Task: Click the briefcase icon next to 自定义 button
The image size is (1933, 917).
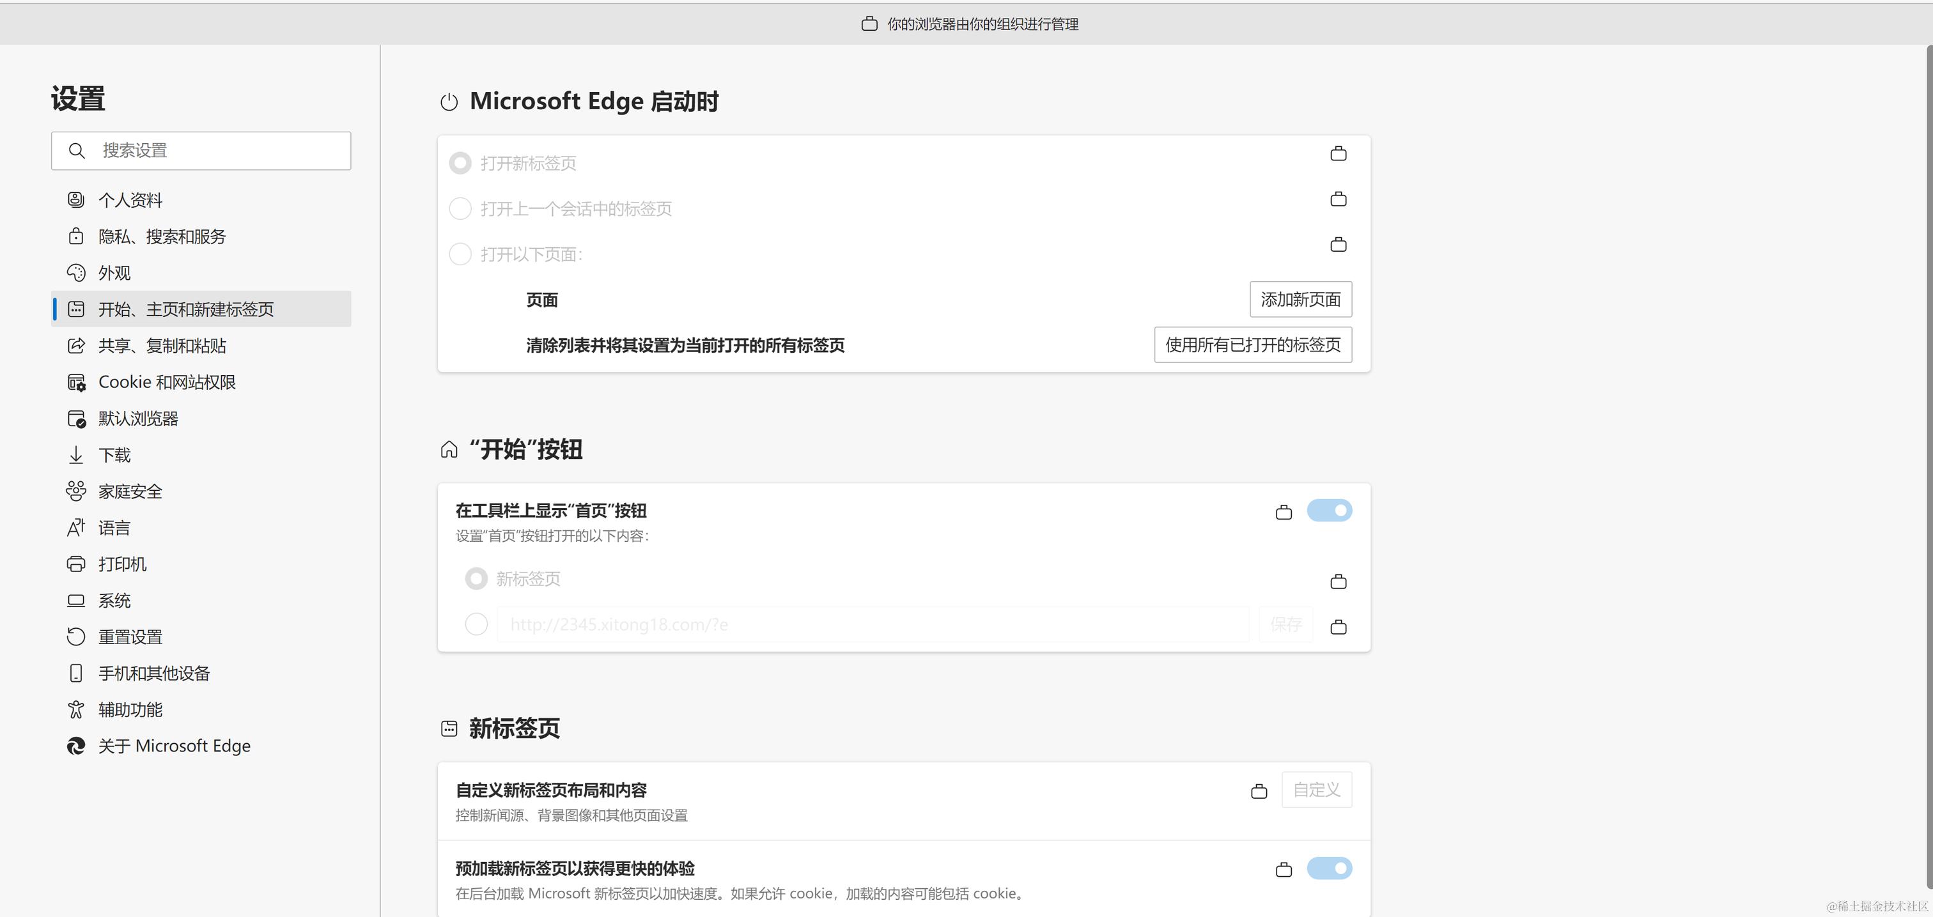Action: [x=1259, y=791]
